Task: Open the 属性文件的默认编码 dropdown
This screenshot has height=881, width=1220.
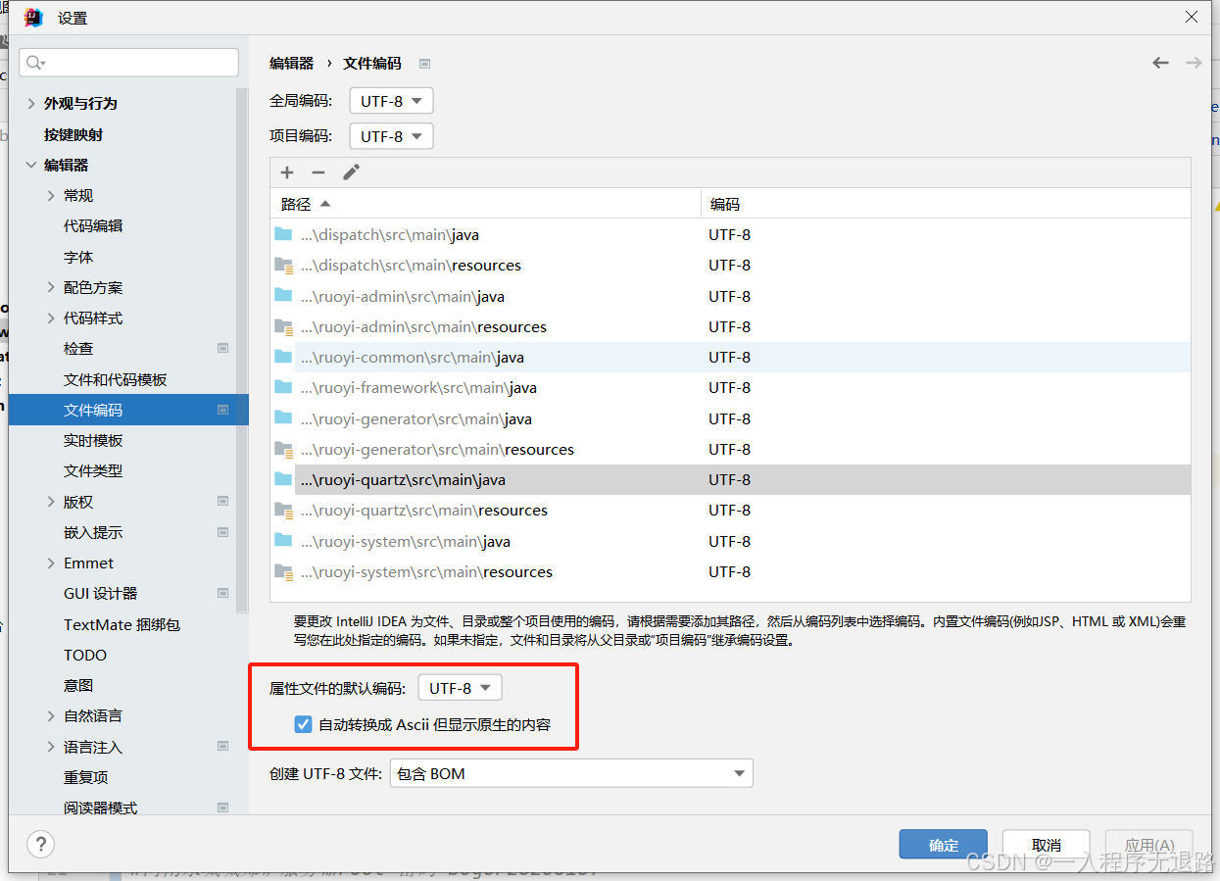Action: [460, 688]
